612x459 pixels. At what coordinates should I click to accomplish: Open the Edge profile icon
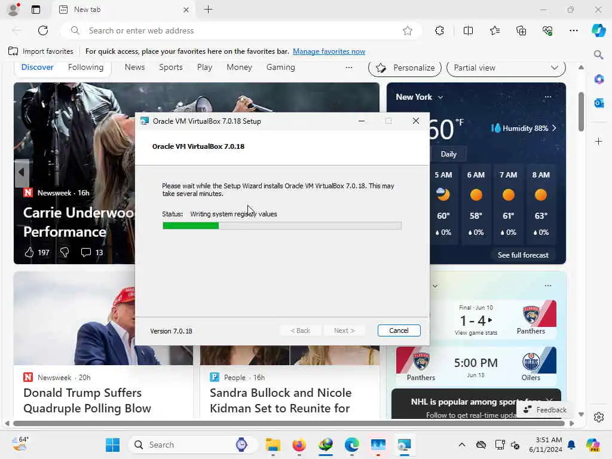(x=13, y=10)
